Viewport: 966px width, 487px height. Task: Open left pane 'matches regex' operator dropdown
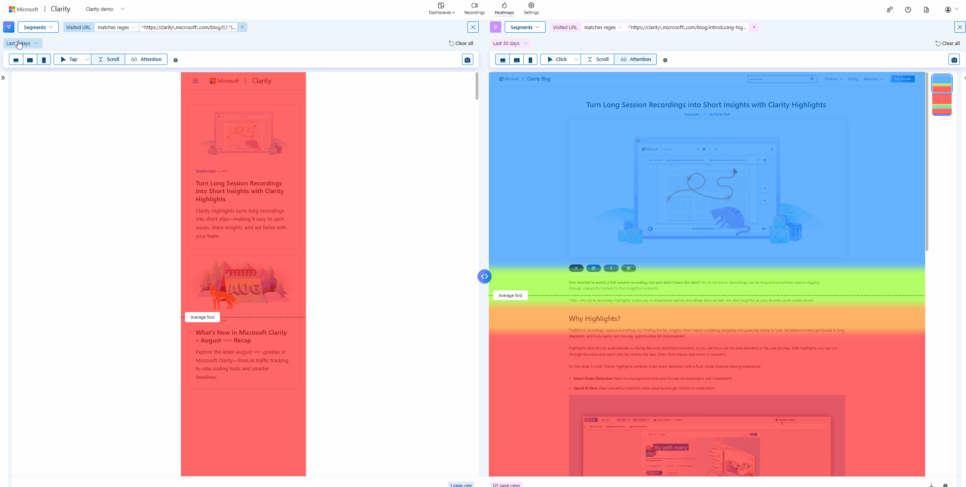pyautogui.click(x=116, y=27)
